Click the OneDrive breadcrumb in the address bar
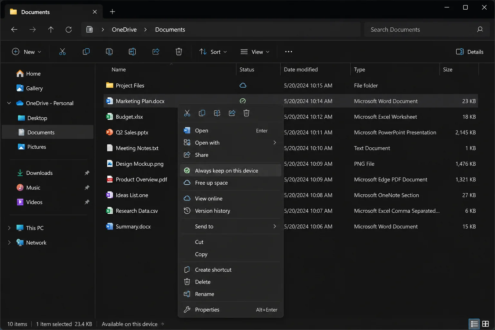This screenshot has height=330, width=495. click(x=124, y=30)
